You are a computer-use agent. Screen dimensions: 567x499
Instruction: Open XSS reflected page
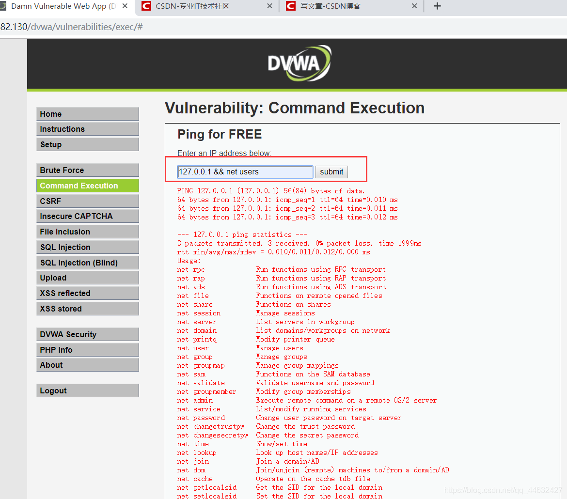pos(88,293)
